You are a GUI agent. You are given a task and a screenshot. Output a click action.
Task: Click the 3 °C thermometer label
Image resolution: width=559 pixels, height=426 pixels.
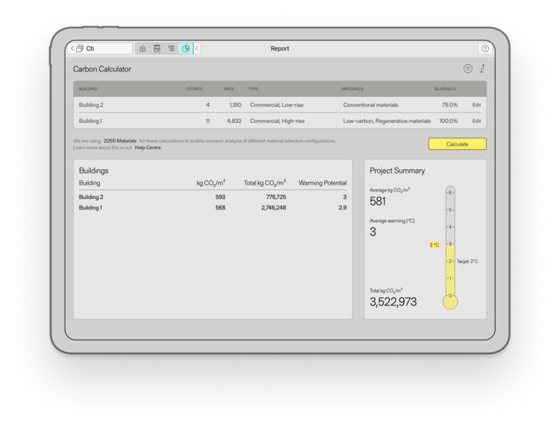tap(435, 245)
